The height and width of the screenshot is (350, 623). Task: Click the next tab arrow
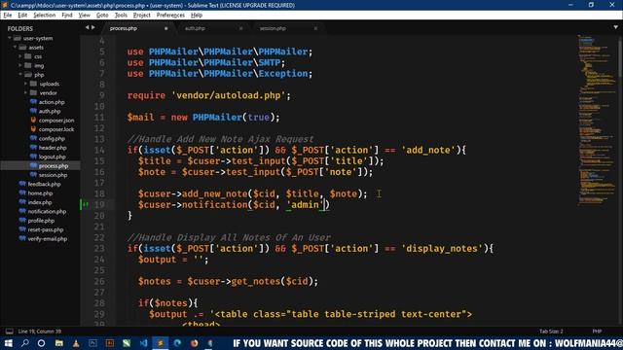click(x=93, y=28)
